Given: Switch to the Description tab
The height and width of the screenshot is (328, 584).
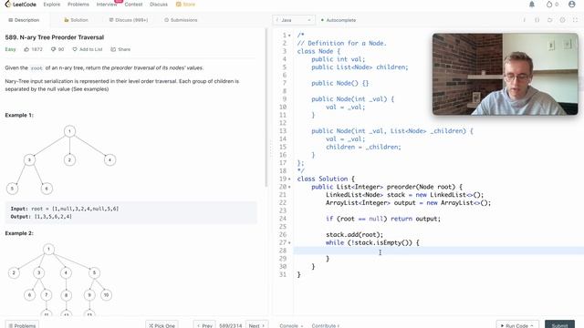Looking at the screenshot, I should tap(24, 20).
